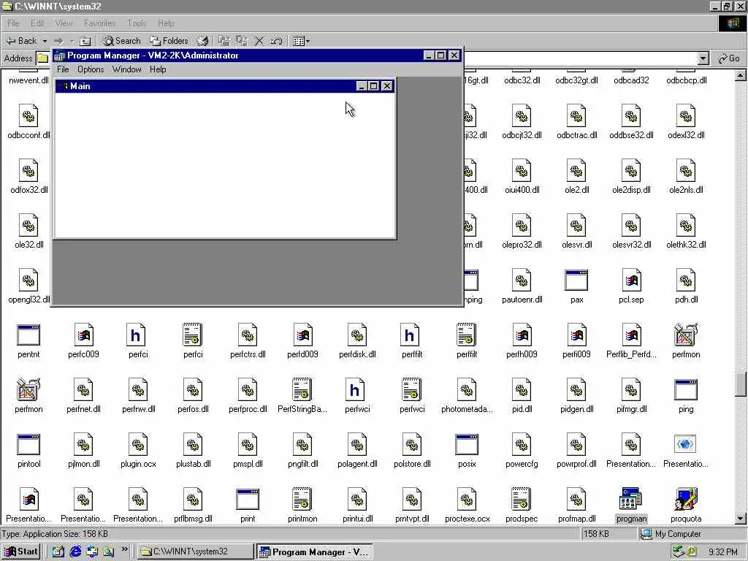Select the perfc009 file icon
Screen dimensions: 748x561
[x=83, y=335]
